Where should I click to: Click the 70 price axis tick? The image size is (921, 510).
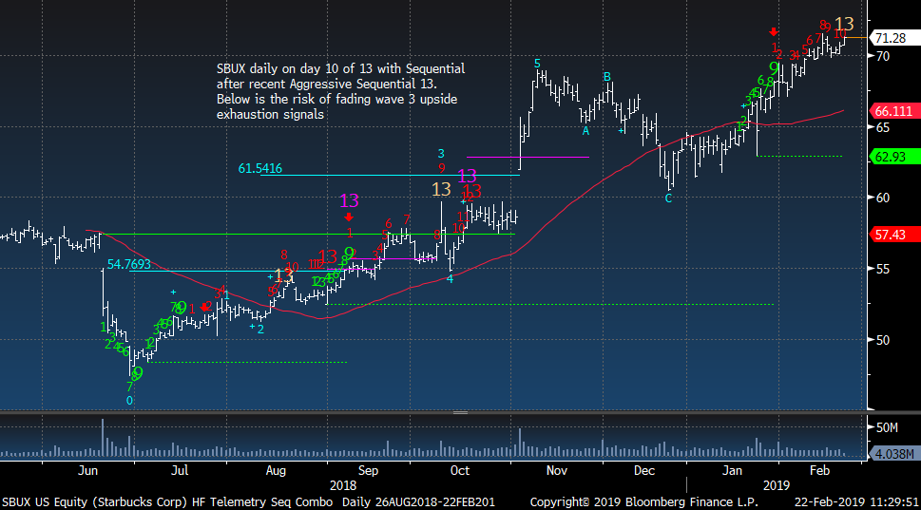click(882, 56)
